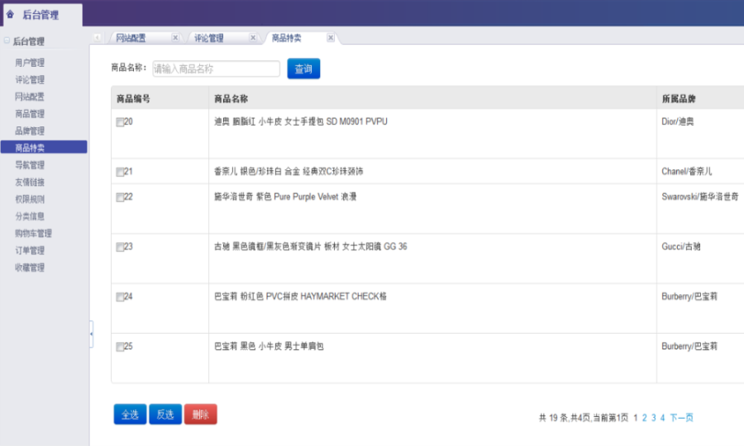Check the checkbox for product 24

click(120, 297)
